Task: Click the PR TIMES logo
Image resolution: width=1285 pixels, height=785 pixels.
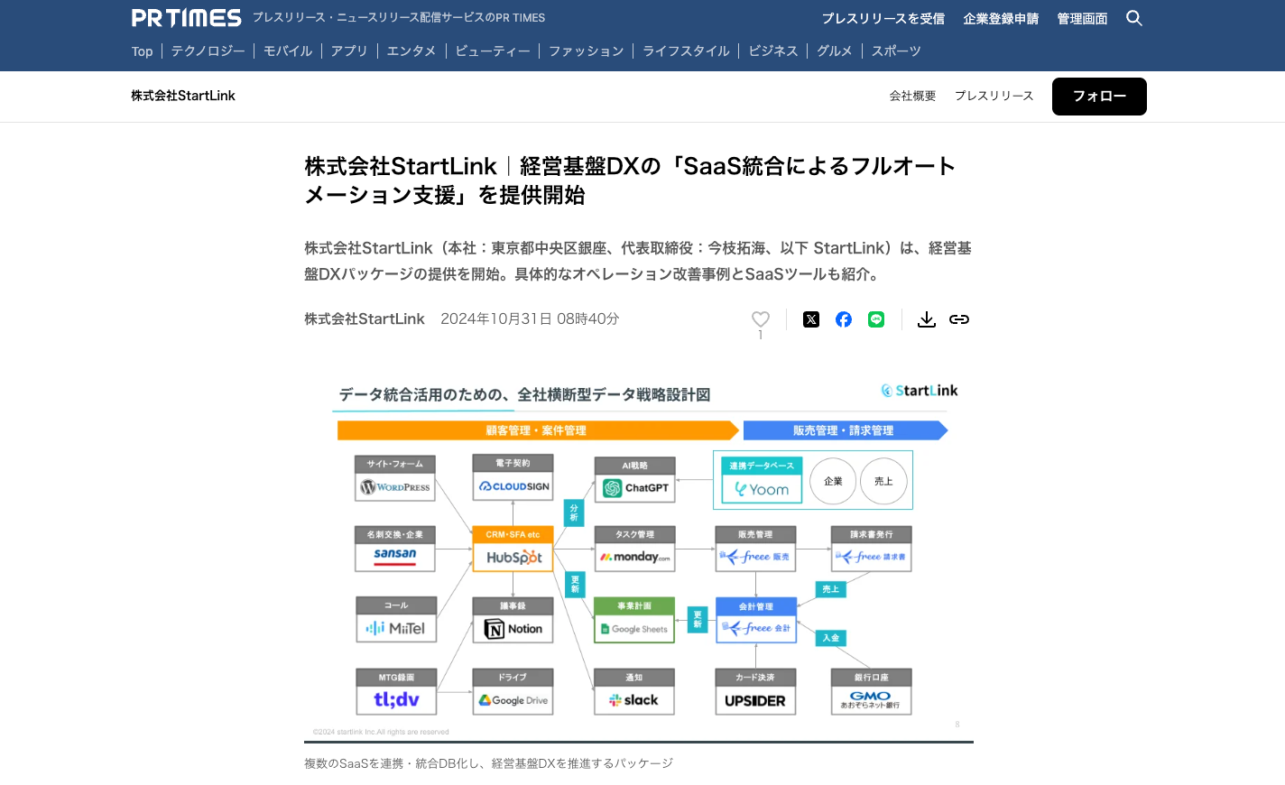Action: coord(187,18)
